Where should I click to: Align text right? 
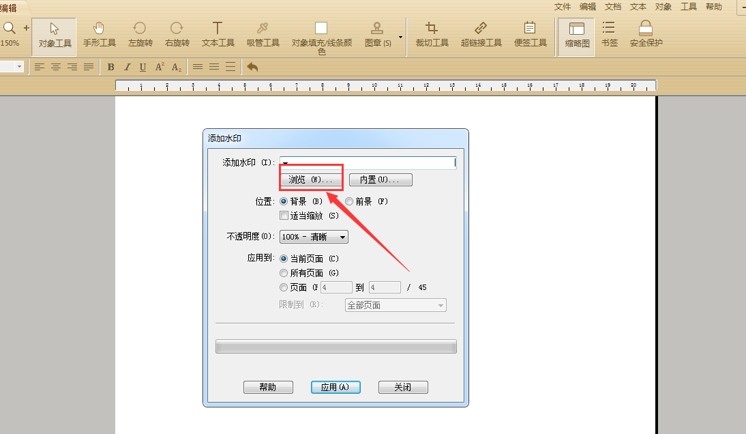pos(72,67)
